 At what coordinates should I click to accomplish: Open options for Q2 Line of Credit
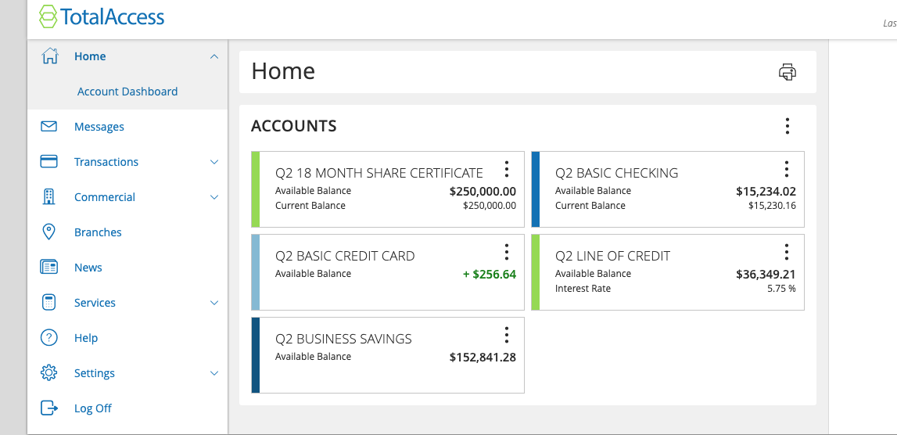pyautogui.click(x=787, y=252)
